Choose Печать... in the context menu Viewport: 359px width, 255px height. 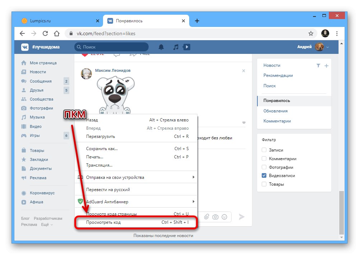pyautogui.click(x=136, y=157)
